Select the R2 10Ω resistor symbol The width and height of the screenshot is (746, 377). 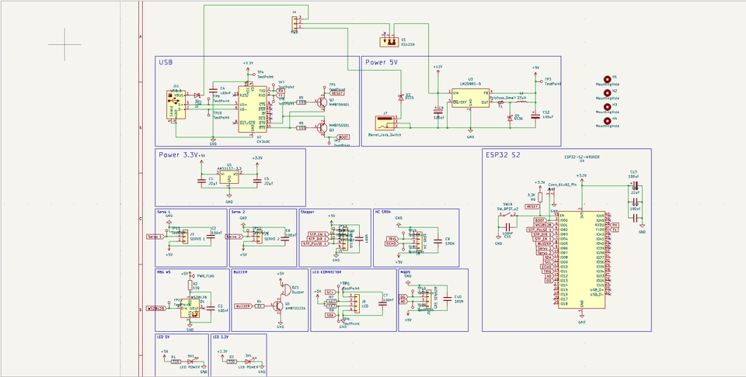click(x=190, y=285)
